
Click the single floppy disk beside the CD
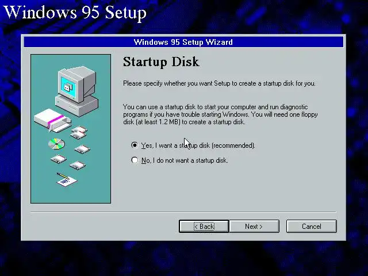coord(82,149)
